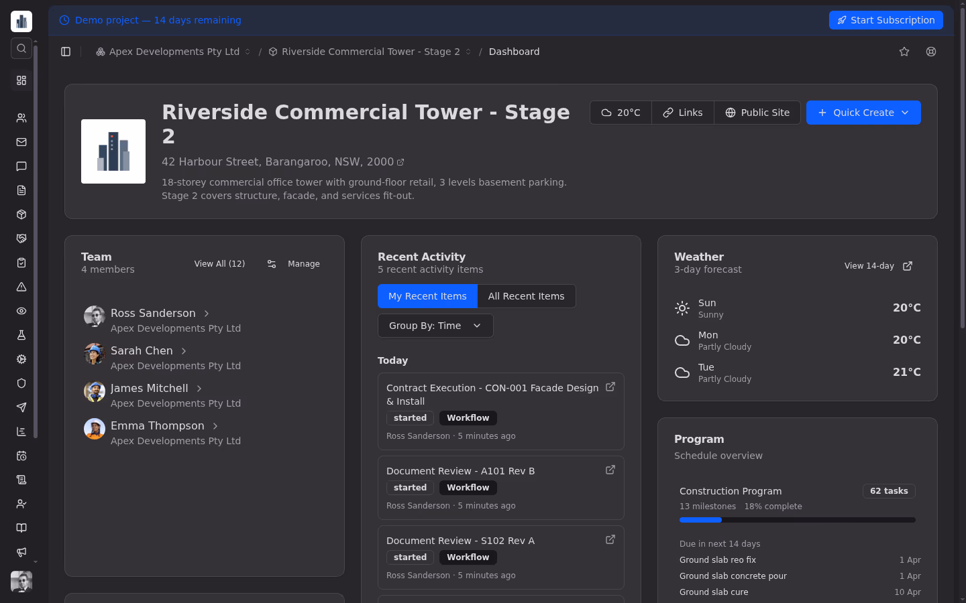Open Apex Developments Pty Ltd organization switcher

click(174, 52)
